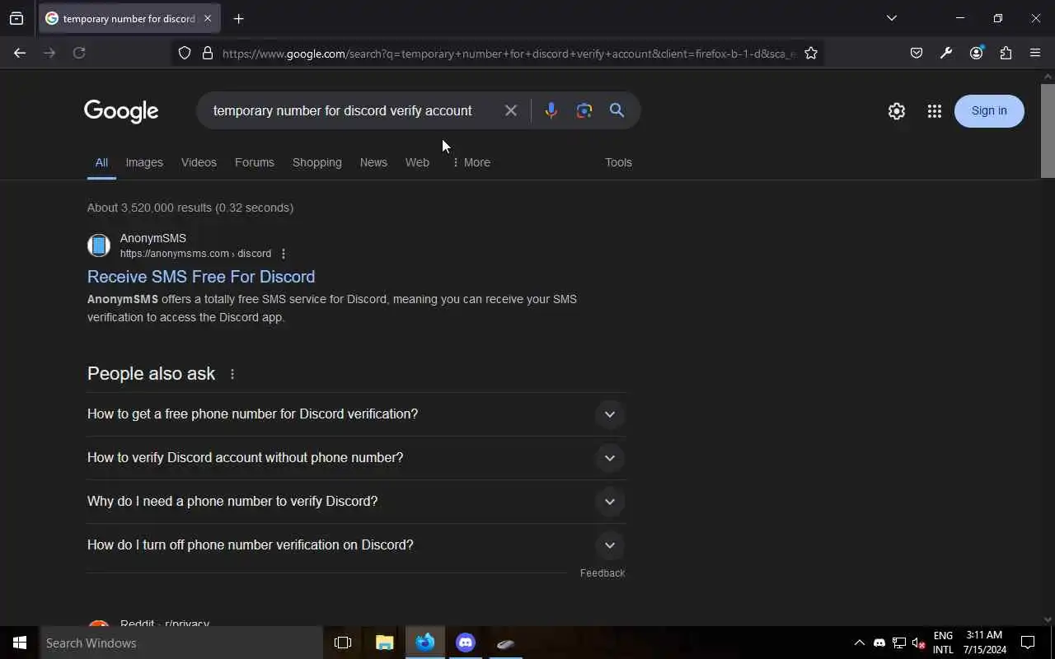Open the developer tools wrench icon
This screenshot has height=659, width=1055.
point(946,53)
